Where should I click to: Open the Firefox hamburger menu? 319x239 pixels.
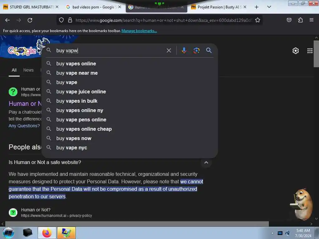(x=311, y=20)
